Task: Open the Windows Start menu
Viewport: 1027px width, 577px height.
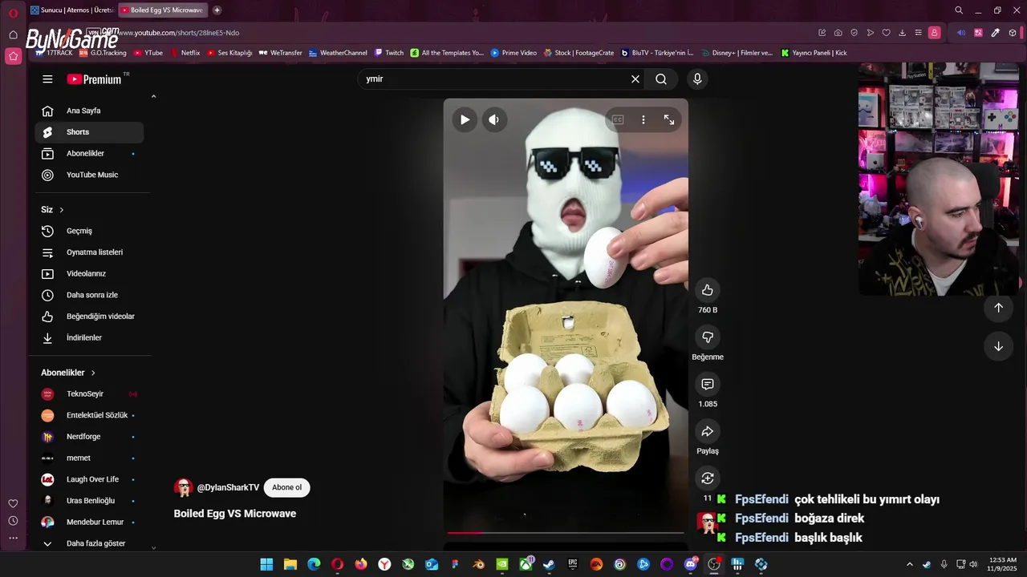Action: 266,564
